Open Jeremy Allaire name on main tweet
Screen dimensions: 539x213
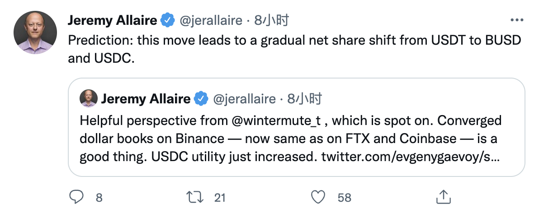tap(113, 21)
